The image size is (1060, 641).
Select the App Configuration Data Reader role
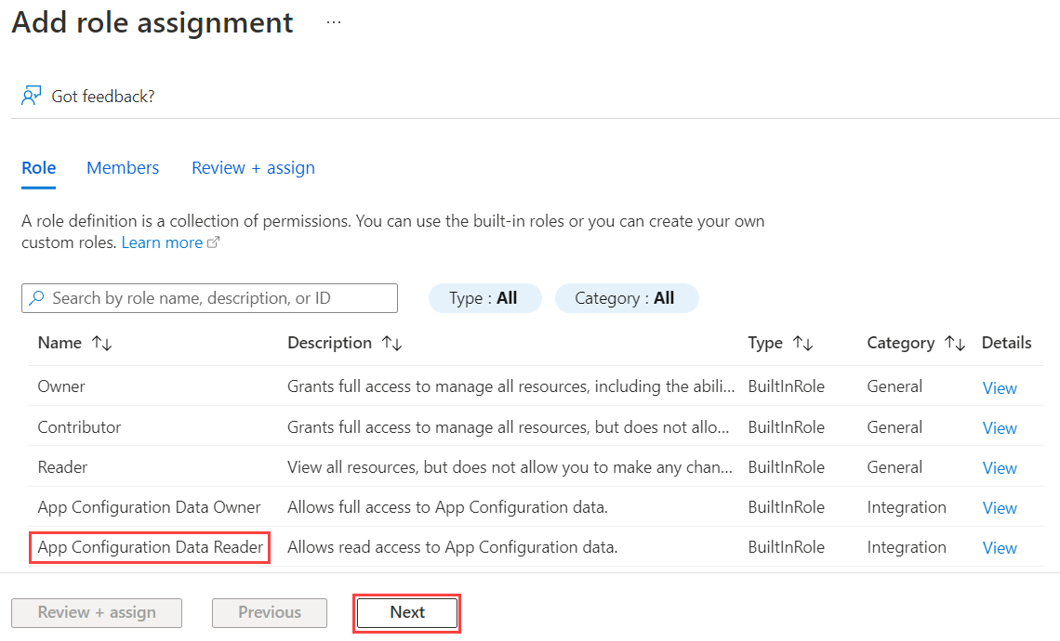click(x=149, y=547)
